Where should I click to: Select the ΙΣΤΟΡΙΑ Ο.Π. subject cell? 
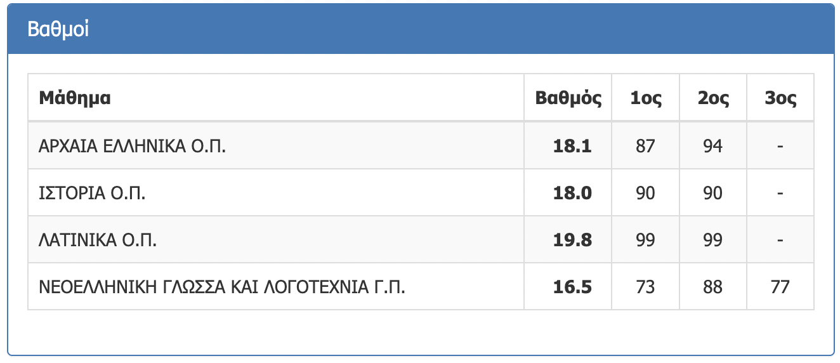93,193
